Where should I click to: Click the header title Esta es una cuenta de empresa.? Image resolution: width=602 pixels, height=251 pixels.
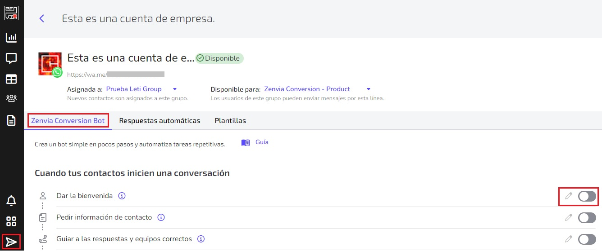(x=138, y=18)
